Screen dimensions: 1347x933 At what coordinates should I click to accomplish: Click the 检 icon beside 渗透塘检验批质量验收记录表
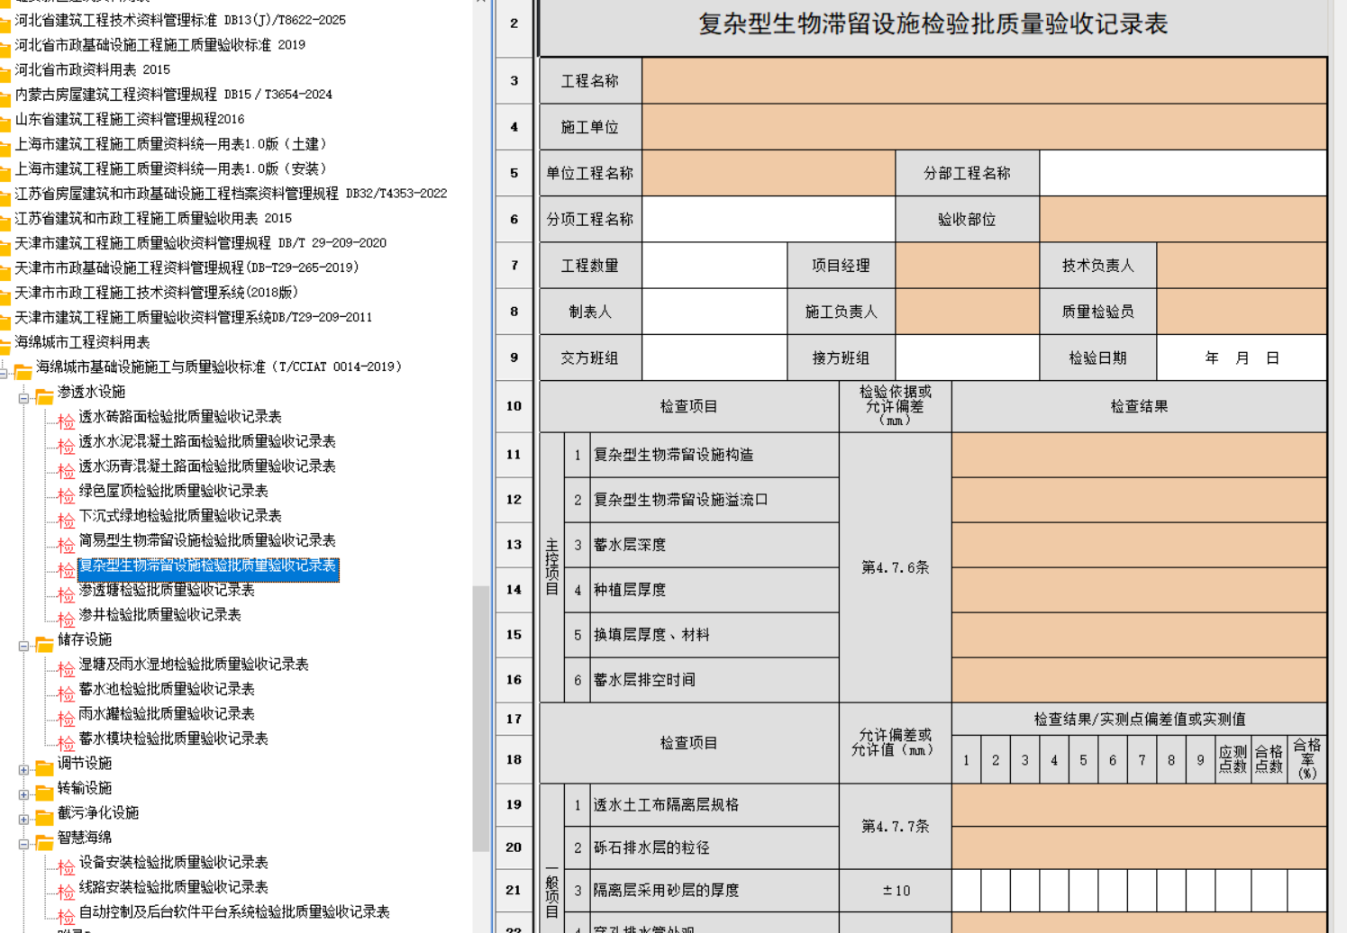click(x=66, y=593)
